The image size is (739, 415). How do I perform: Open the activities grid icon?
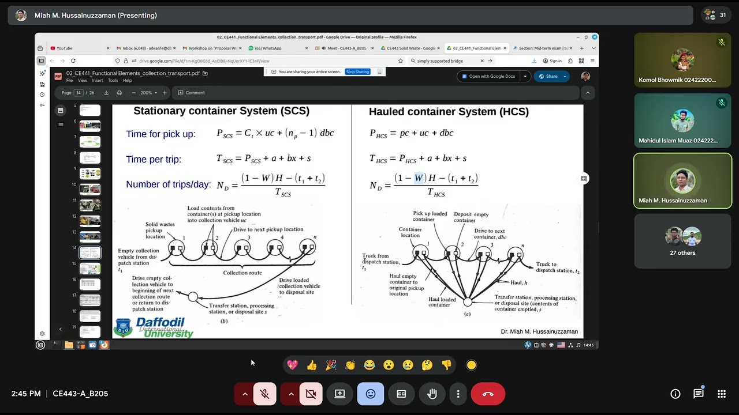tap(721, 394)
